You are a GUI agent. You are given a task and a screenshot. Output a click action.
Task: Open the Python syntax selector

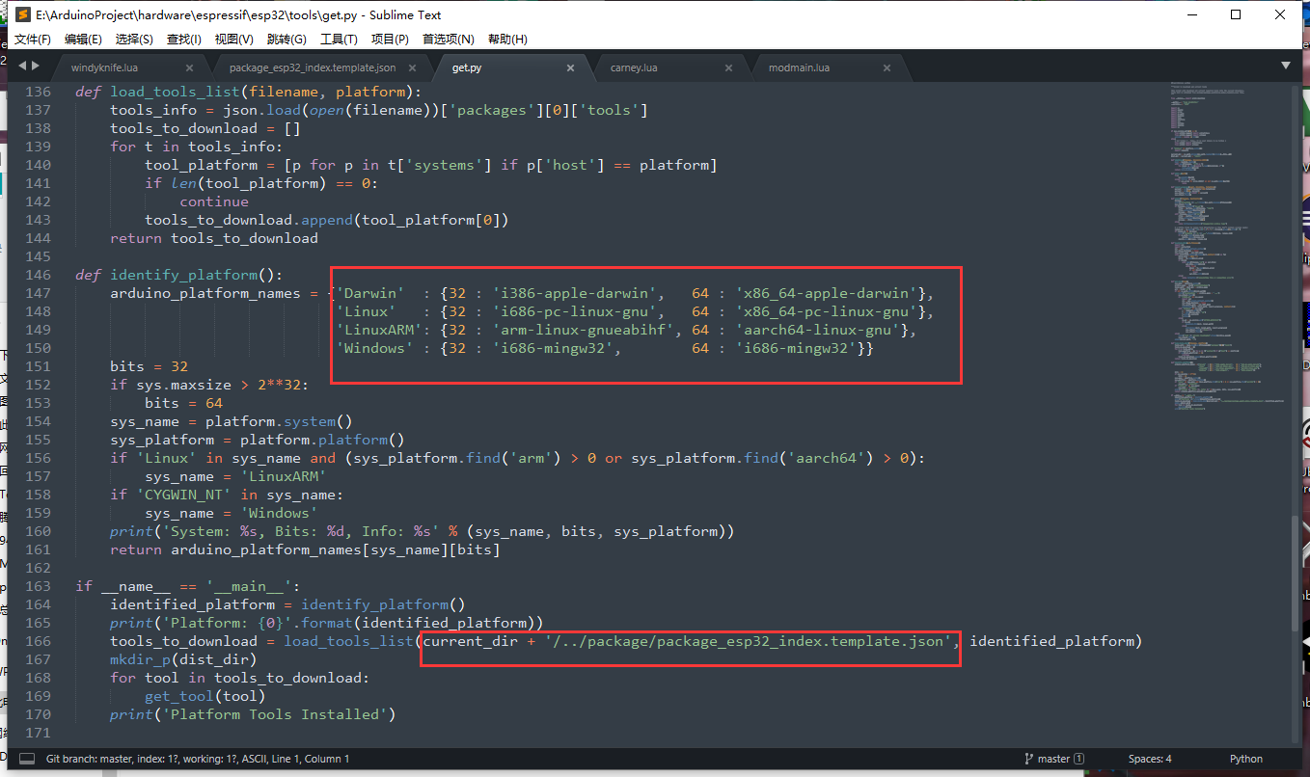coord(1245,759)
